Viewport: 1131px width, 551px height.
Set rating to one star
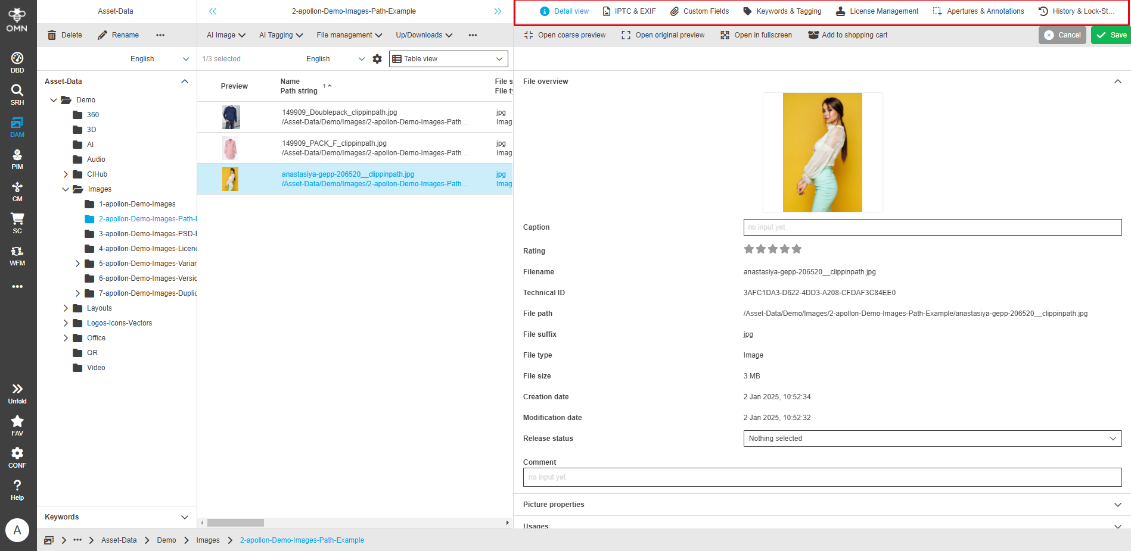tap(749, 249)
